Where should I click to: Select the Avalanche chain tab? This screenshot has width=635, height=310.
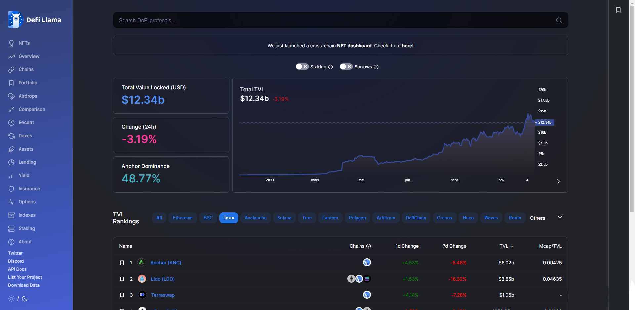pos(255,218)
